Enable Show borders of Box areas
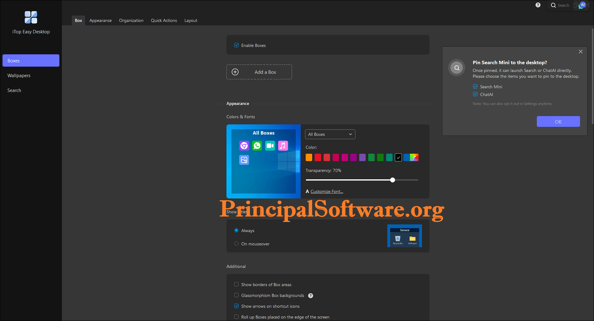Screen dimensions: 594x321 [x=237, y=284]
